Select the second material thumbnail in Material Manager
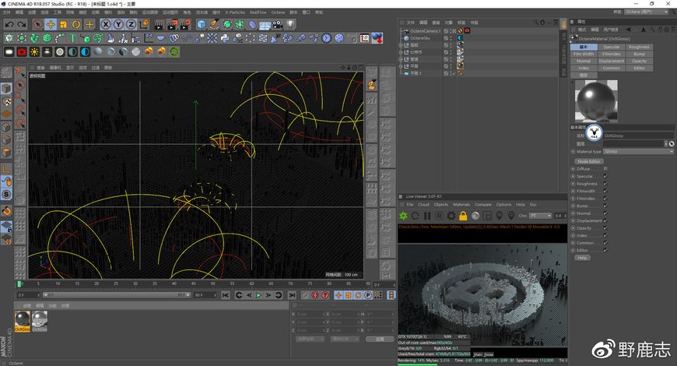The image size is (677, 366). pyautogui.click(x=40, y=322)
